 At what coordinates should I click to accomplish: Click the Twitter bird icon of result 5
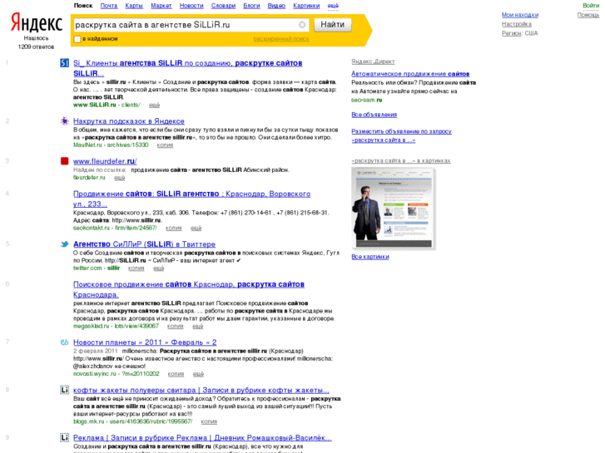(x=64, y=244)
